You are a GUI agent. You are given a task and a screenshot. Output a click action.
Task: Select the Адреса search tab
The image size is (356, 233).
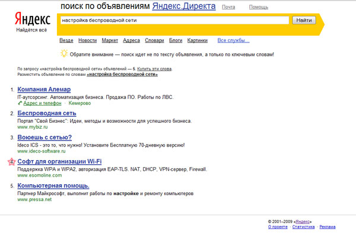click(132, 40)
